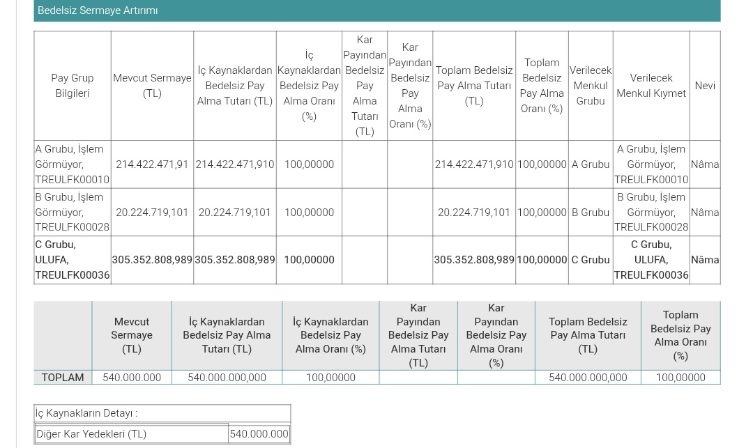Select 'Nâma' in the C Grubu row
The height and width of the screenshot is (448, 753).
(705, 259)
